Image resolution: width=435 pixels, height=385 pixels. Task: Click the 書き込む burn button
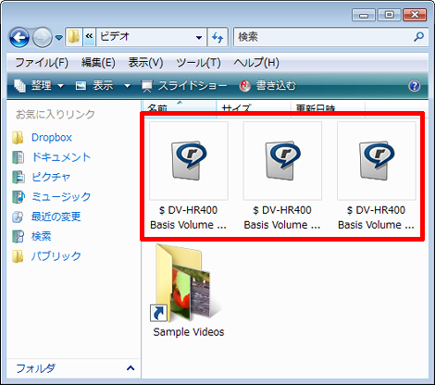pos(267,85)
